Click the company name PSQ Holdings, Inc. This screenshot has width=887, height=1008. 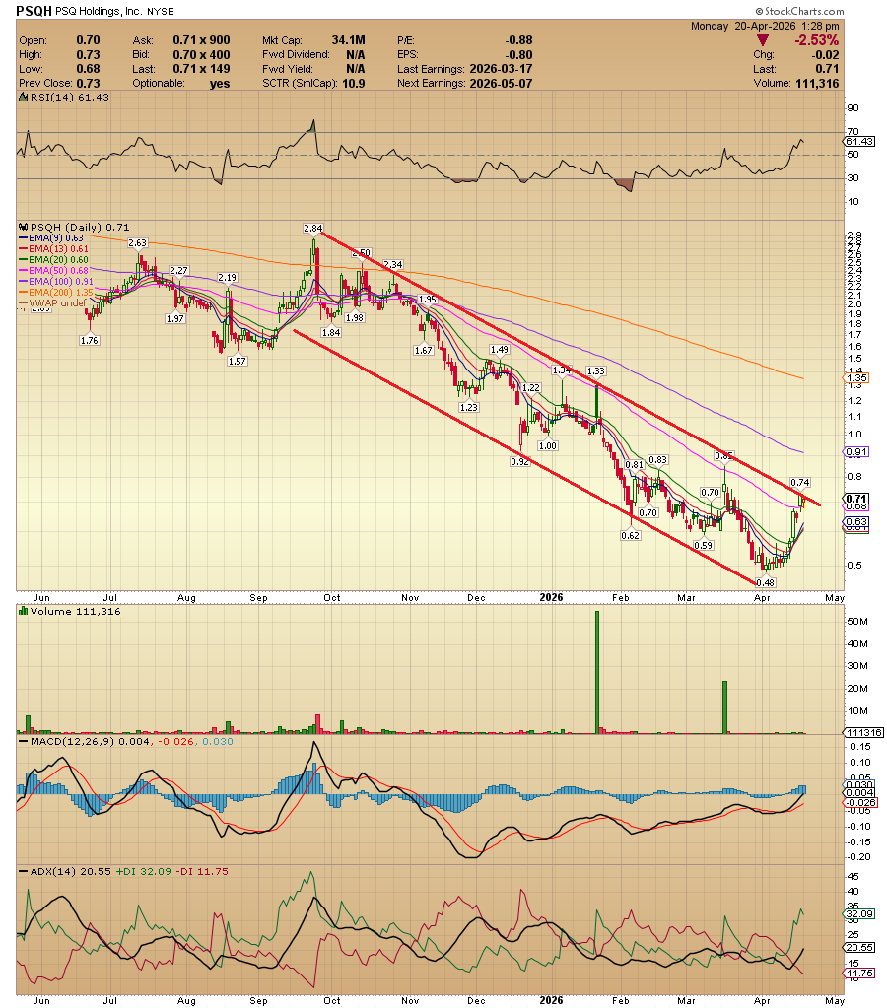coord(99,12)
